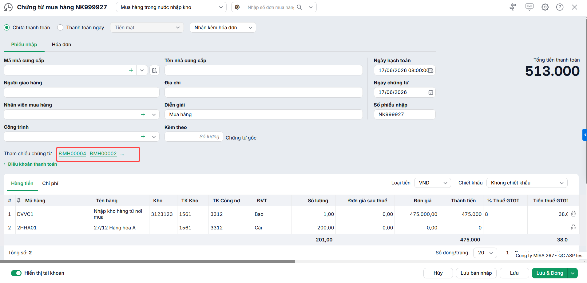Screen dimensions: 587x283
Task: Open the keyboard shortcuts icon
Action: pos(529,7)
